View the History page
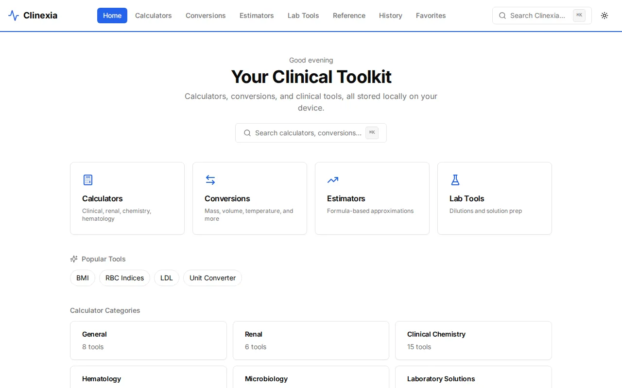Screen dimensions: 622x388 click(x=391, y=16)
